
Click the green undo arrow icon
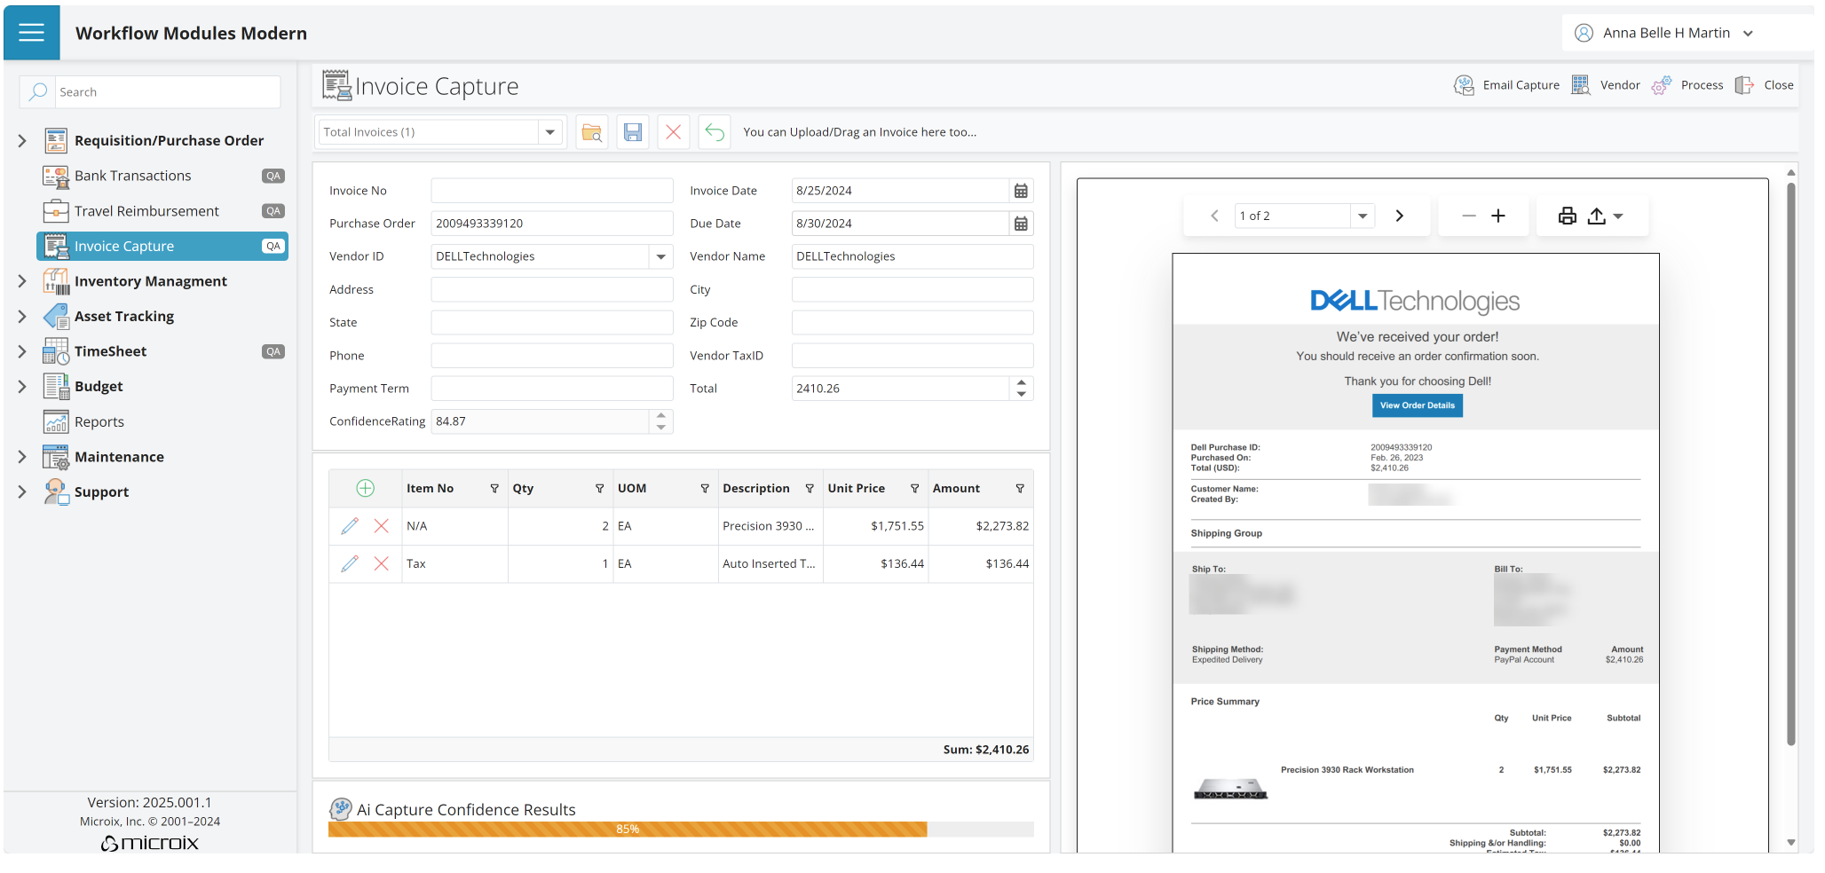pos(715,132)
